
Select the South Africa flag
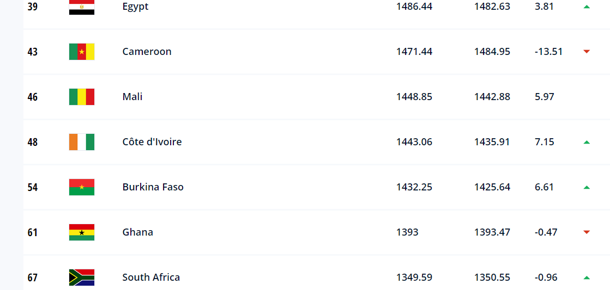point(82,277)
